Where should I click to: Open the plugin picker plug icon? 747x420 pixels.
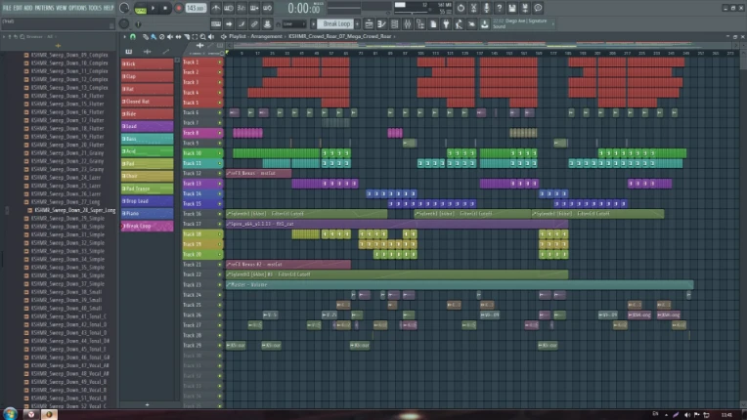click(446, 23)
